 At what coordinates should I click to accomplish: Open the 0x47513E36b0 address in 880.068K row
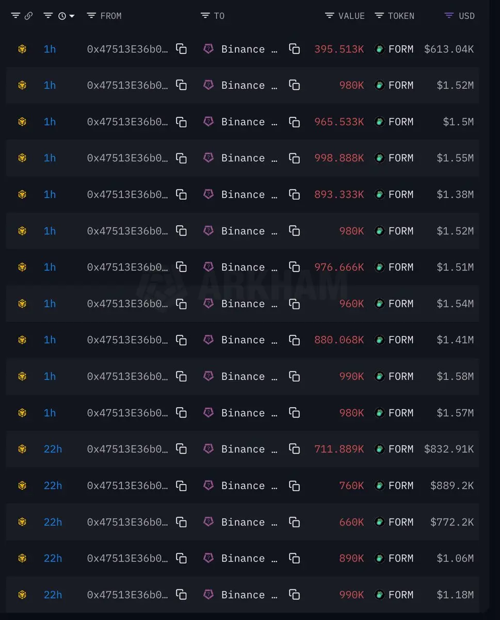pos(127,340)
